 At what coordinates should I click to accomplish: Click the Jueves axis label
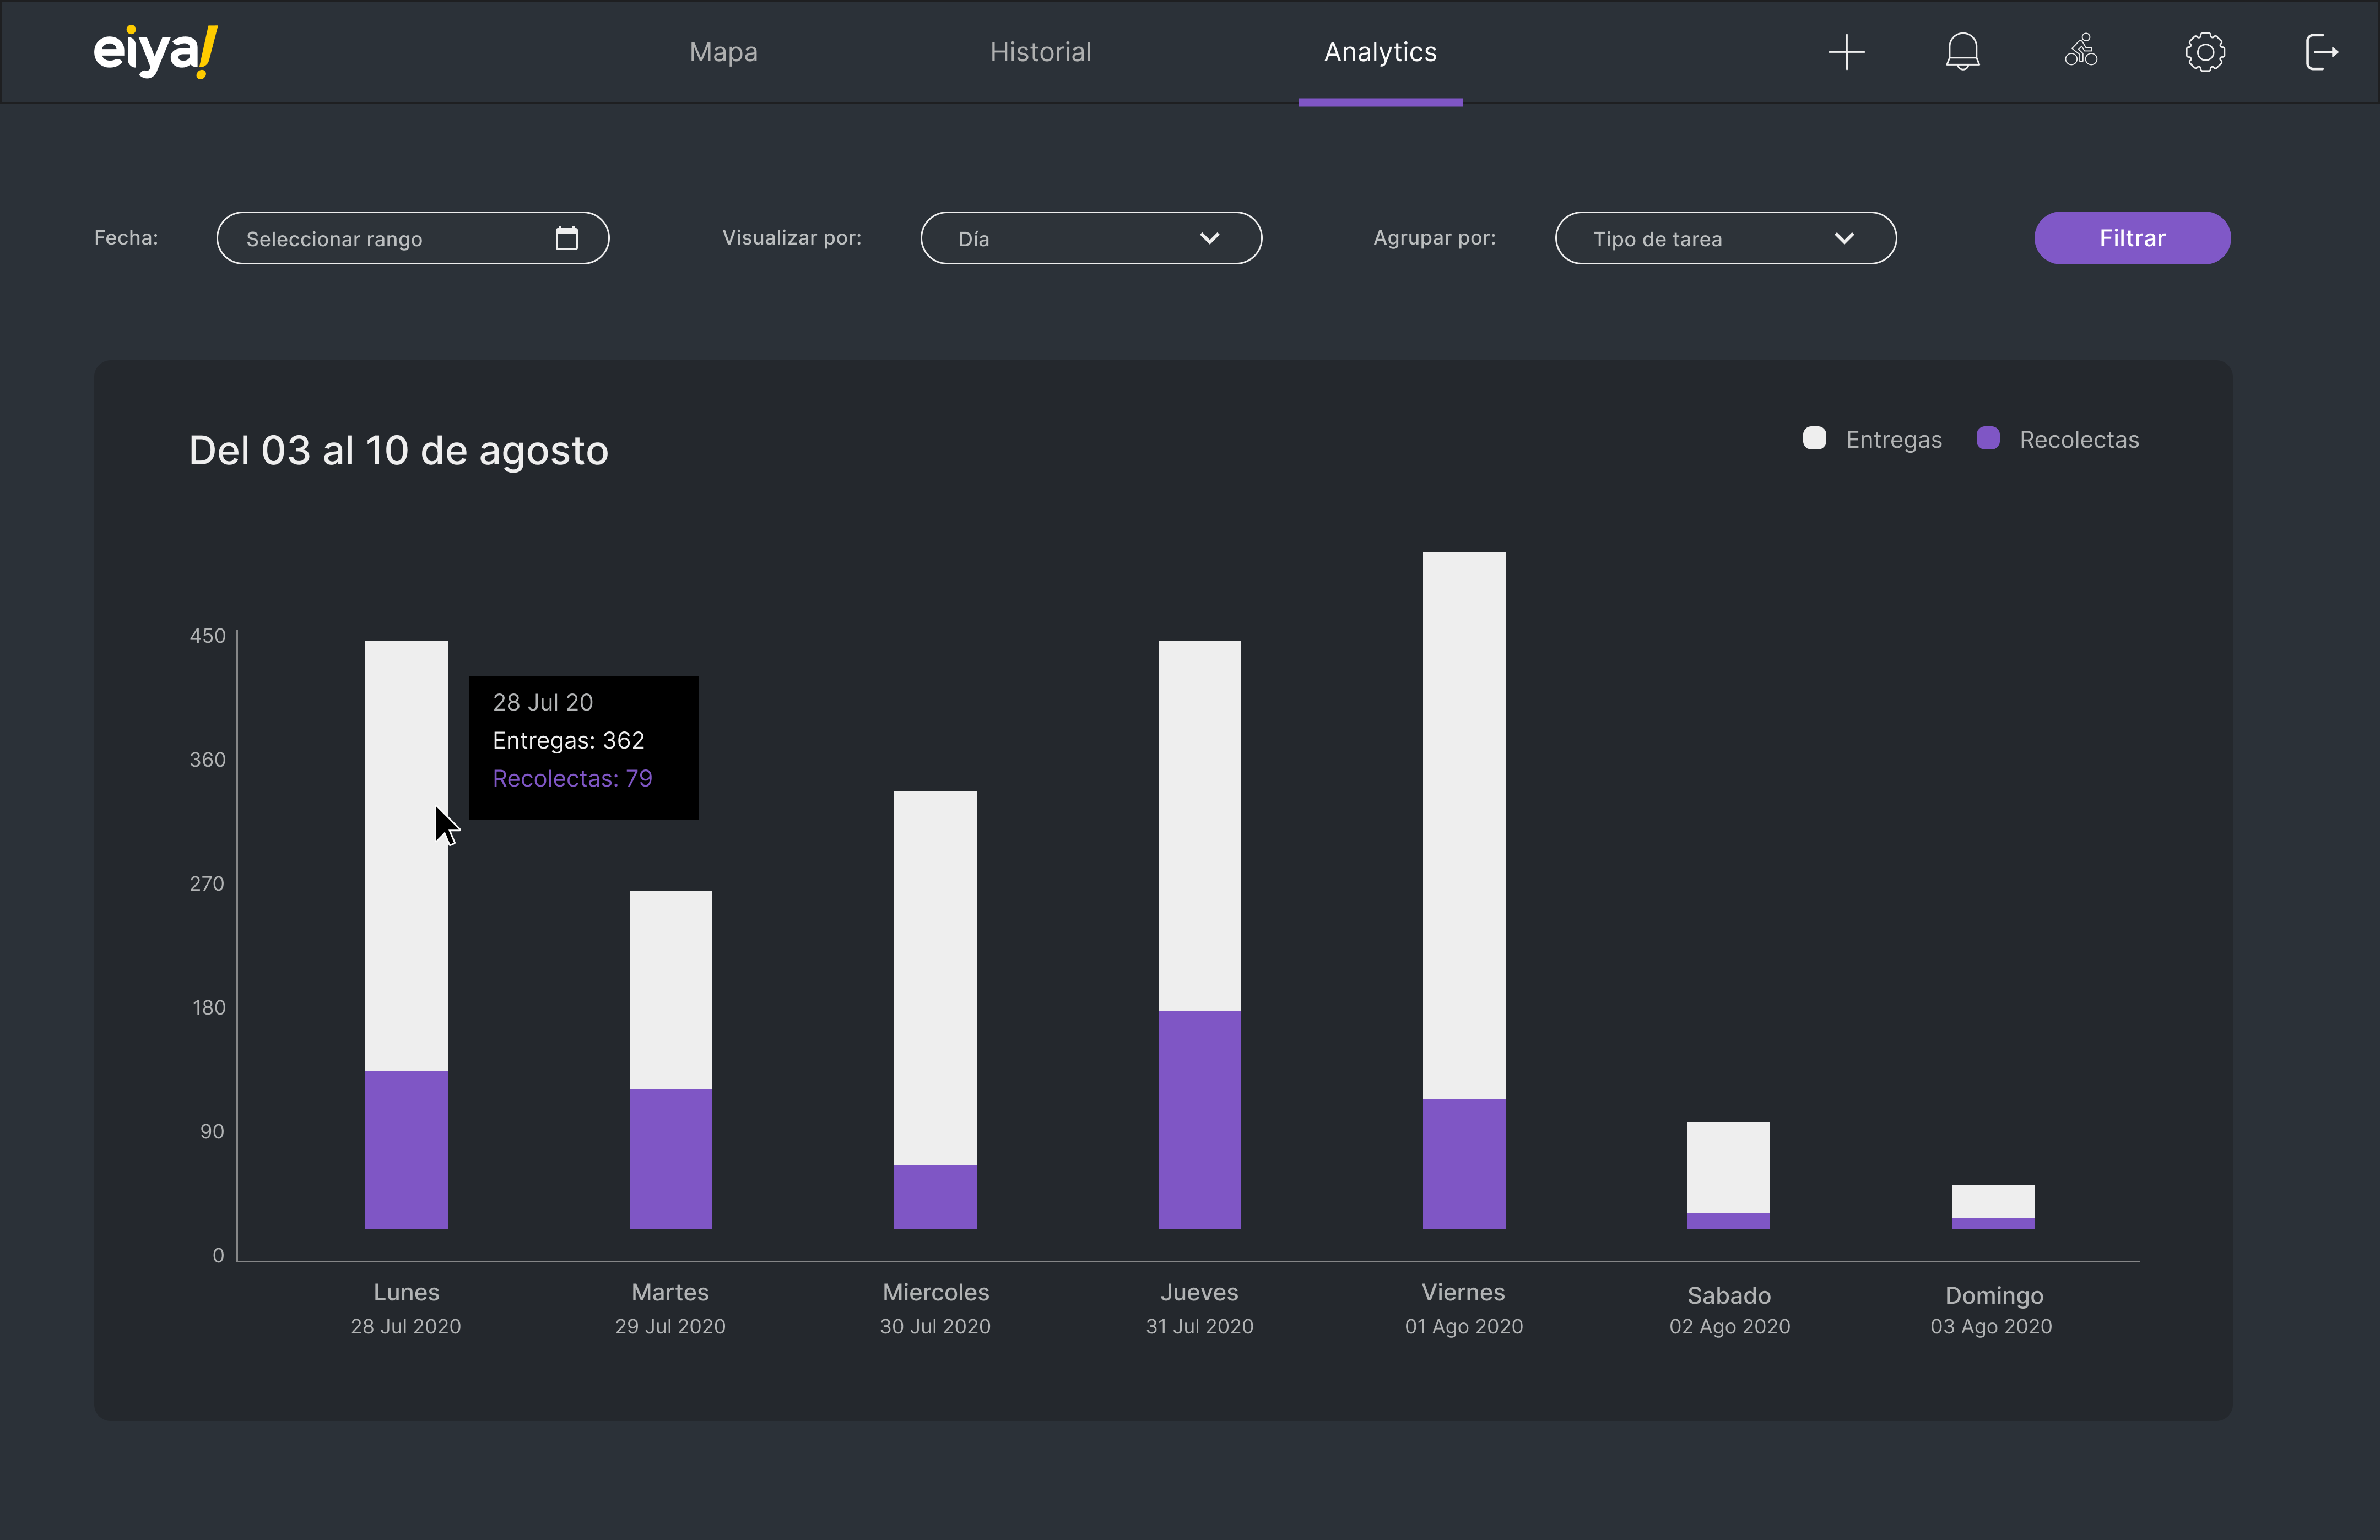click(x=1199, y=1292)
